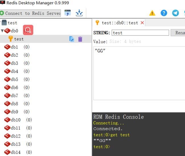Click the orange key icon beside test row

tap(11, 39)
